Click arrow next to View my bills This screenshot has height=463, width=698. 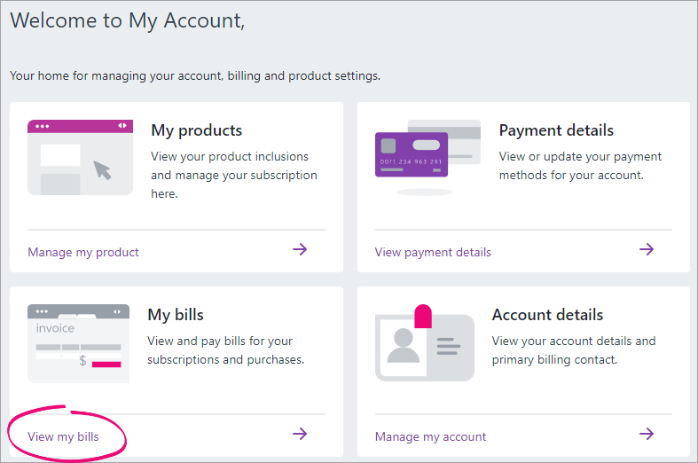point(300,434)
